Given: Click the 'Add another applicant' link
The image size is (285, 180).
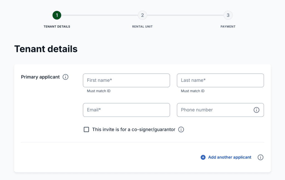Looking at the screenshot, I should coord(230,158).
